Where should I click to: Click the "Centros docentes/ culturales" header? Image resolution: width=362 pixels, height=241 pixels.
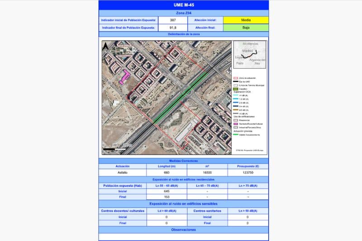pyautogui.click(x=123, y=211)
